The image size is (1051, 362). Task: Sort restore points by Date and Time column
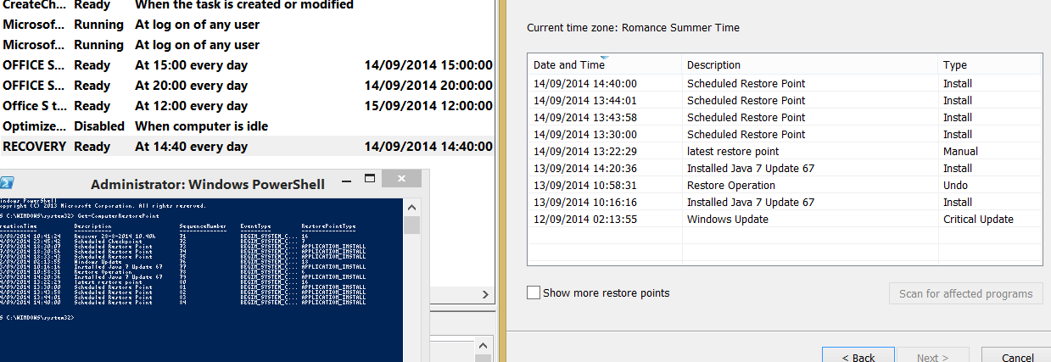point(569,65)
